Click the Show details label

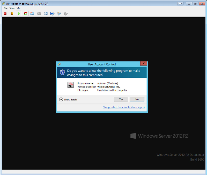tap(71, 100)
